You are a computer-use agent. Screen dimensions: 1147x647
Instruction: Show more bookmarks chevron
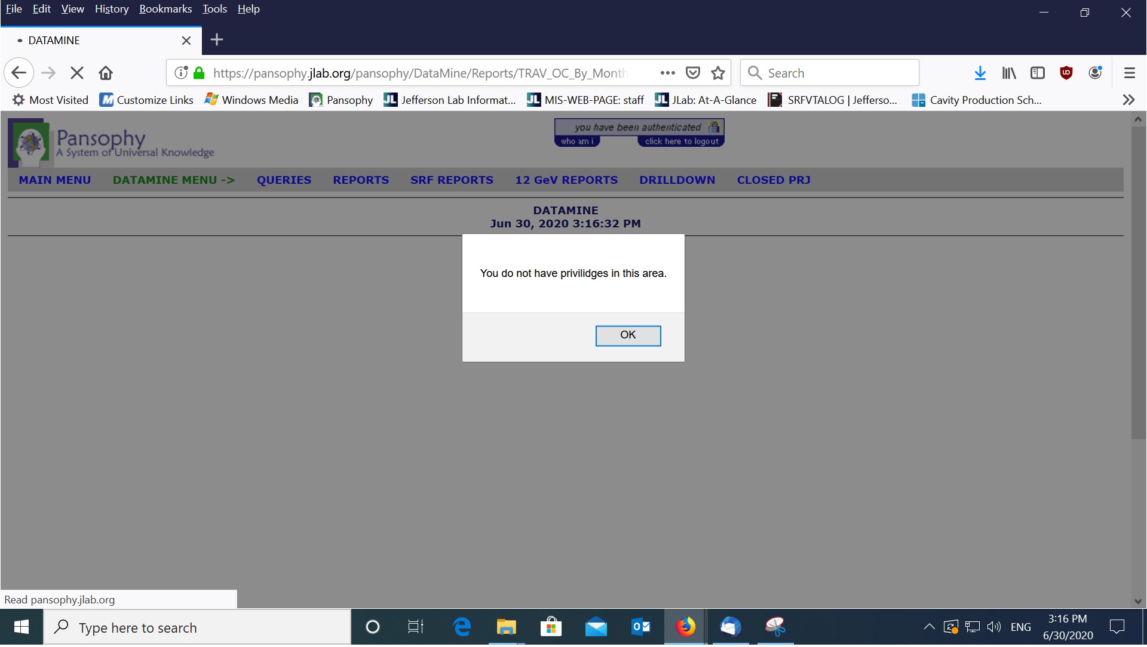(1128, 100)
